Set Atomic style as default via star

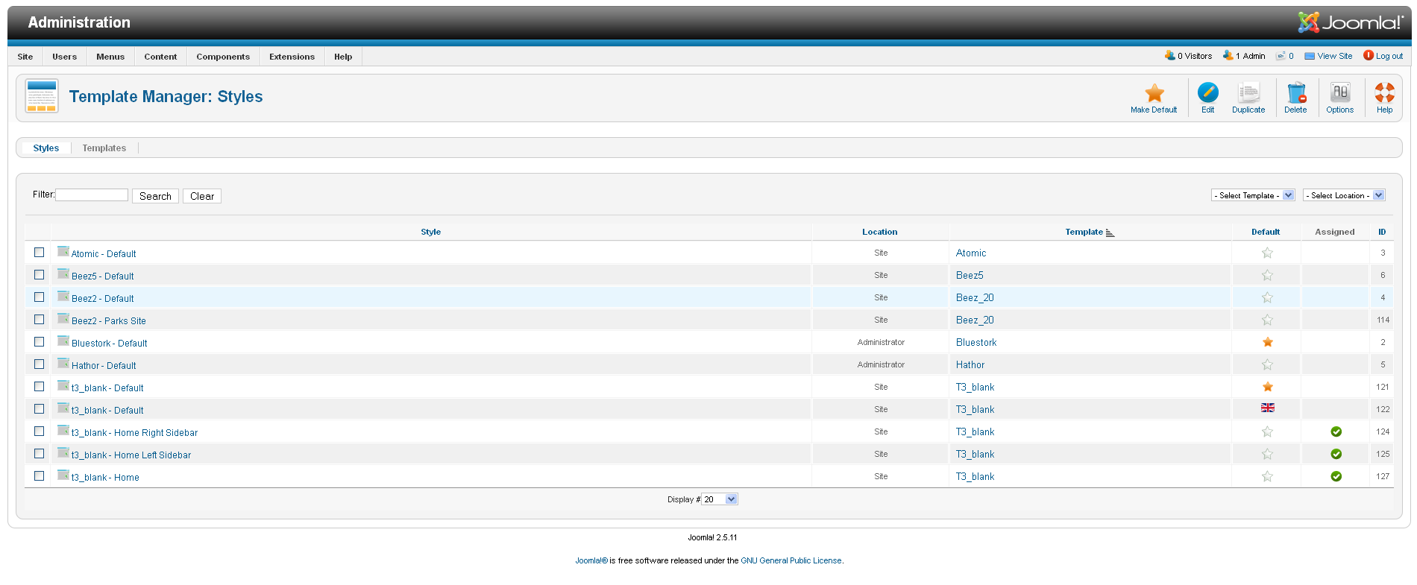[x=1267, y=253]
